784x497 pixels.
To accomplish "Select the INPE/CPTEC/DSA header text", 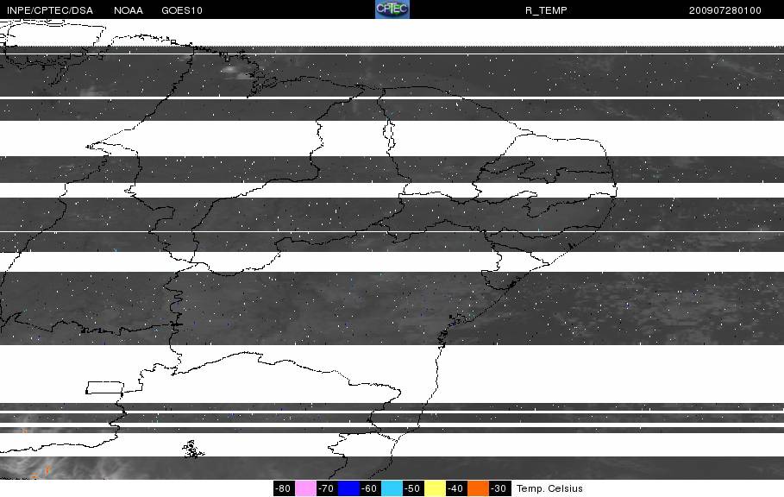I will coord(49,10).
